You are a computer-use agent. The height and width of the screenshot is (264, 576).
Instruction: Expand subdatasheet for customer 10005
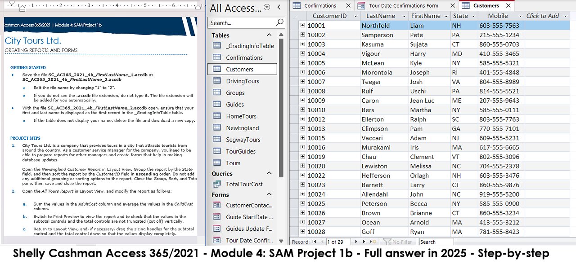[303, 63]
